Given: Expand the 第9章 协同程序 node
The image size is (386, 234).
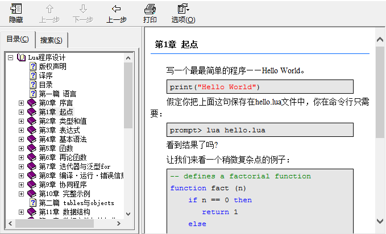Looking at the screenshot, I should tap(21, 185).
